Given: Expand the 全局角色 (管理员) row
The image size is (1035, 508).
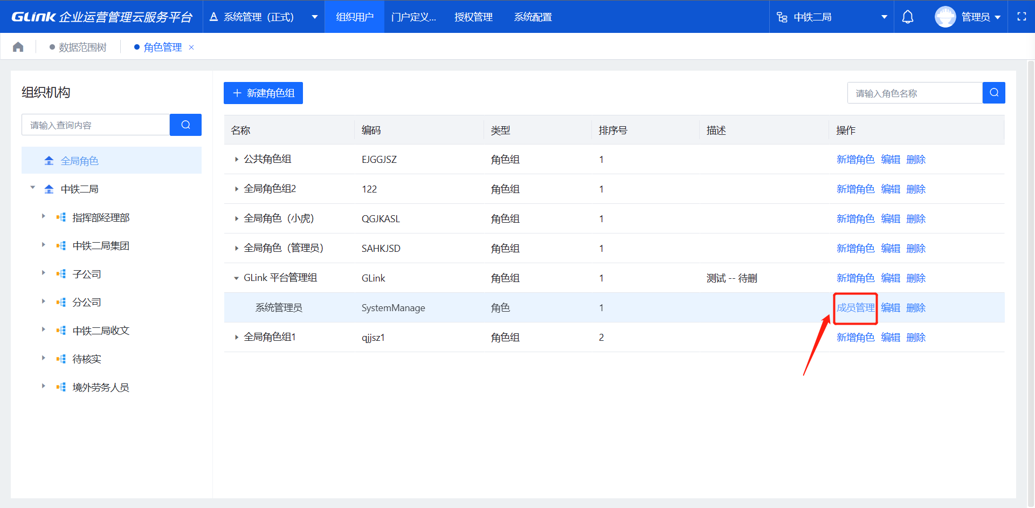Looking at the screenshot, I should (x=236, y=248).
